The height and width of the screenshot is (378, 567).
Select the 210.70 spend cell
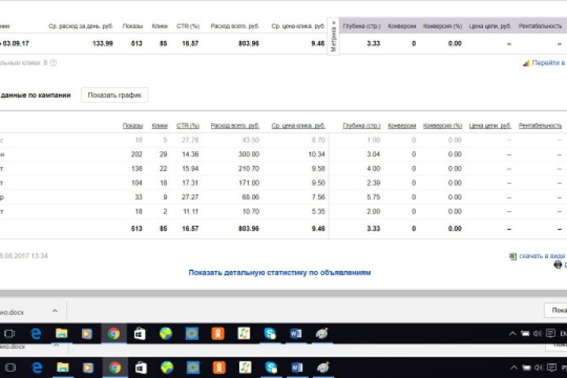(x=249, y=169)
